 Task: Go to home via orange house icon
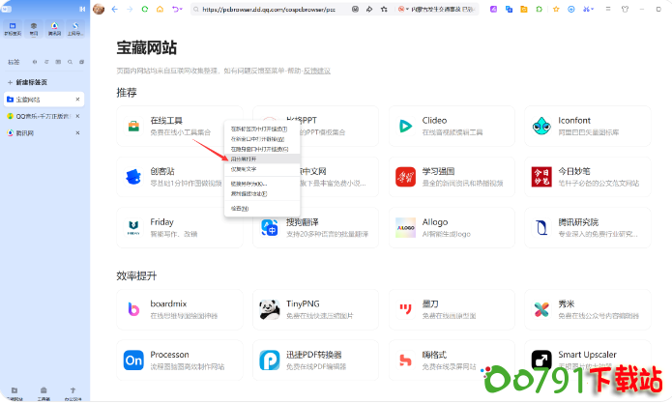(160, 9)
